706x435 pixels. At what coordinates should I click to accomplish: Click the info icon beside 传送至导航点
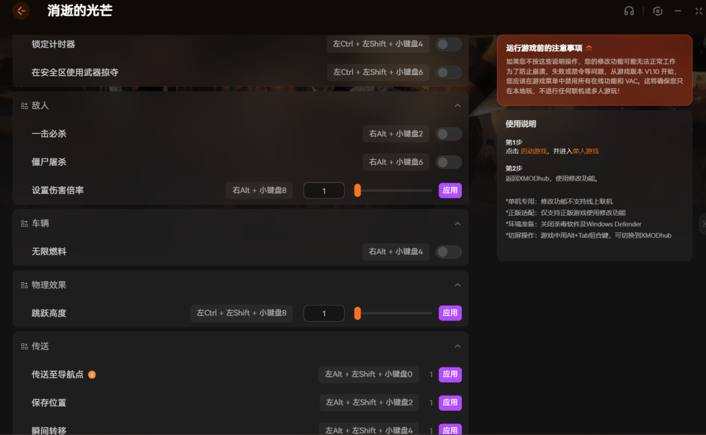[92, 374]
